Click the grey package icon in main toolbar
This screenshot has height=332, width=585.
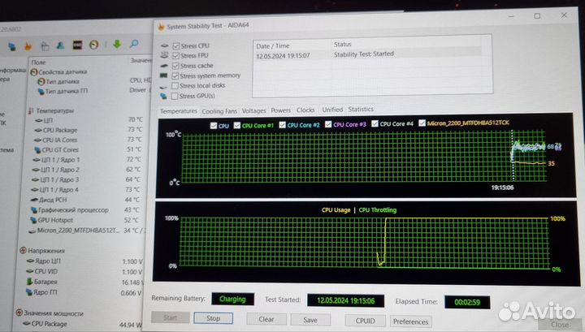[x=45, y=46]
